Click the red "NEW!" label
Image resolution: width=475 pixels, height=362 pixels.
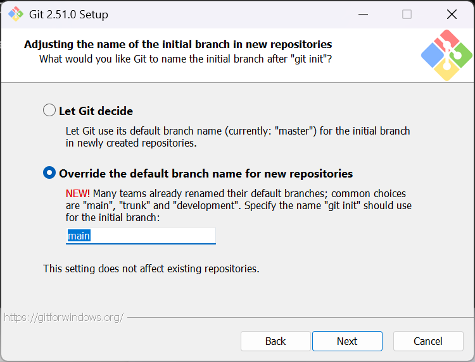(x=78, y=193)
